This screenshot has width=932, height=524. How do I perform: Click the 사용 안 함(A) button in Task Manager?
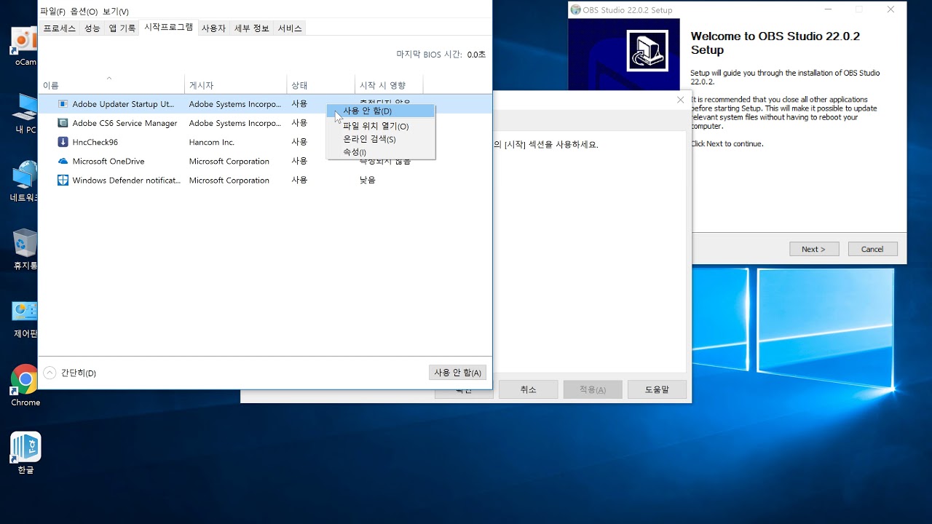tap(457, 373)
